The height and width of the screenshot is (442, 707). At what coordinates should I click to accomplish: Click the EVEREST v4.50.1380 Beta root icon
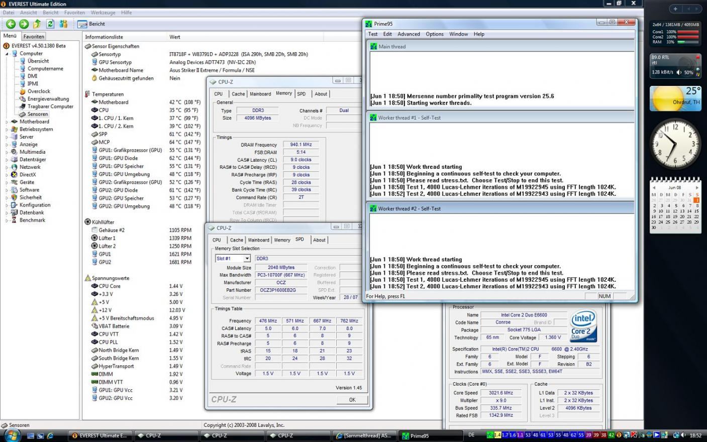click(7, 46)
